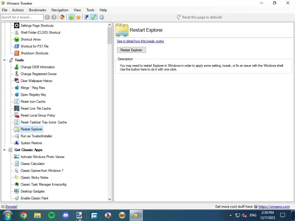This screenshot has height=221, width=295.
Task: Click the Clear Wallpaper History icon
Action: (17, 81)
